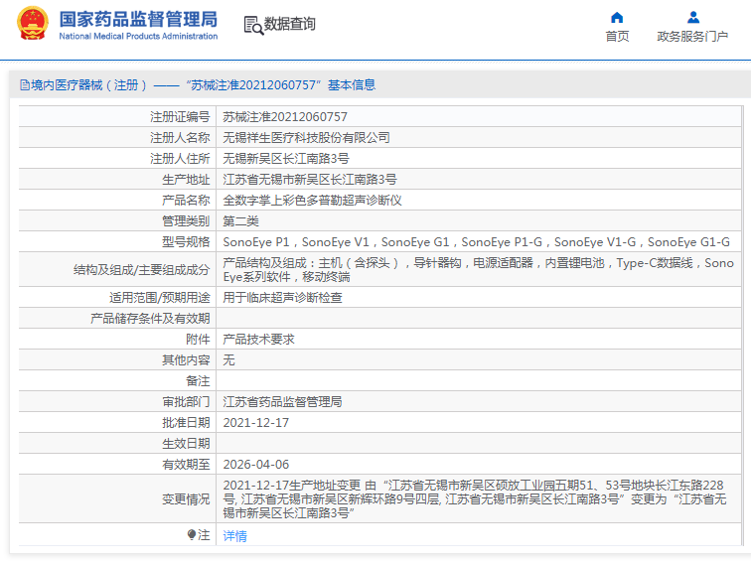Select the SonoEye P1 model list
This screenshot has height=565, width=751.
click(477, 242)
